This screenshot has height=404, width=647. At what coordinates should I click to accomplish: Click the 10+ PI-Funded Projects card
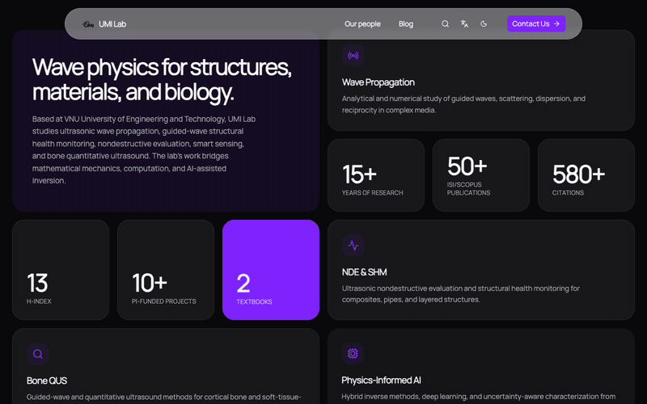tap(166, 270)
